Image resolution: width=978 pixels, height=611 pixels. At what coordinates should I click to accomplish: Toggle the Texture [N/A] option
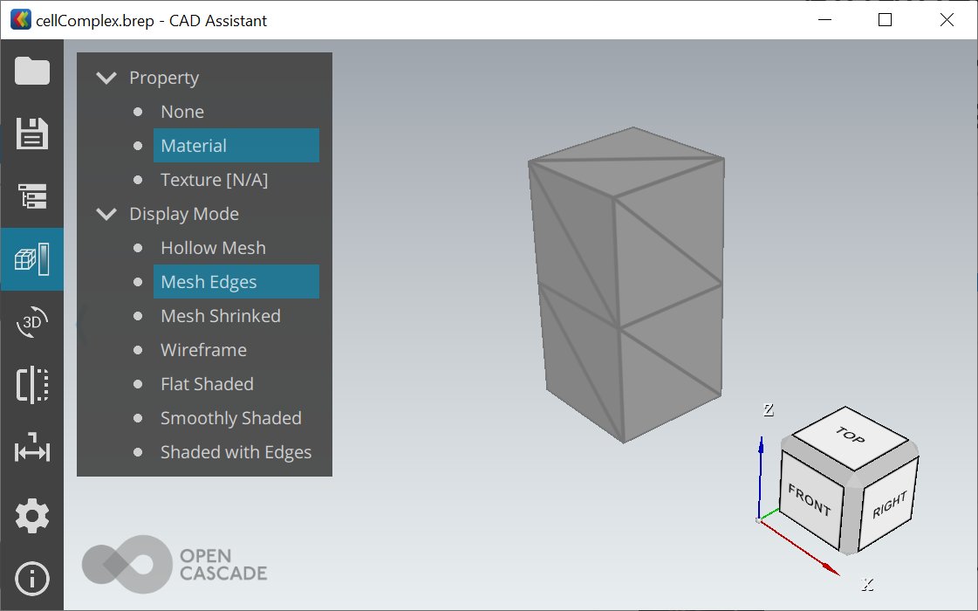coord(215,179)
